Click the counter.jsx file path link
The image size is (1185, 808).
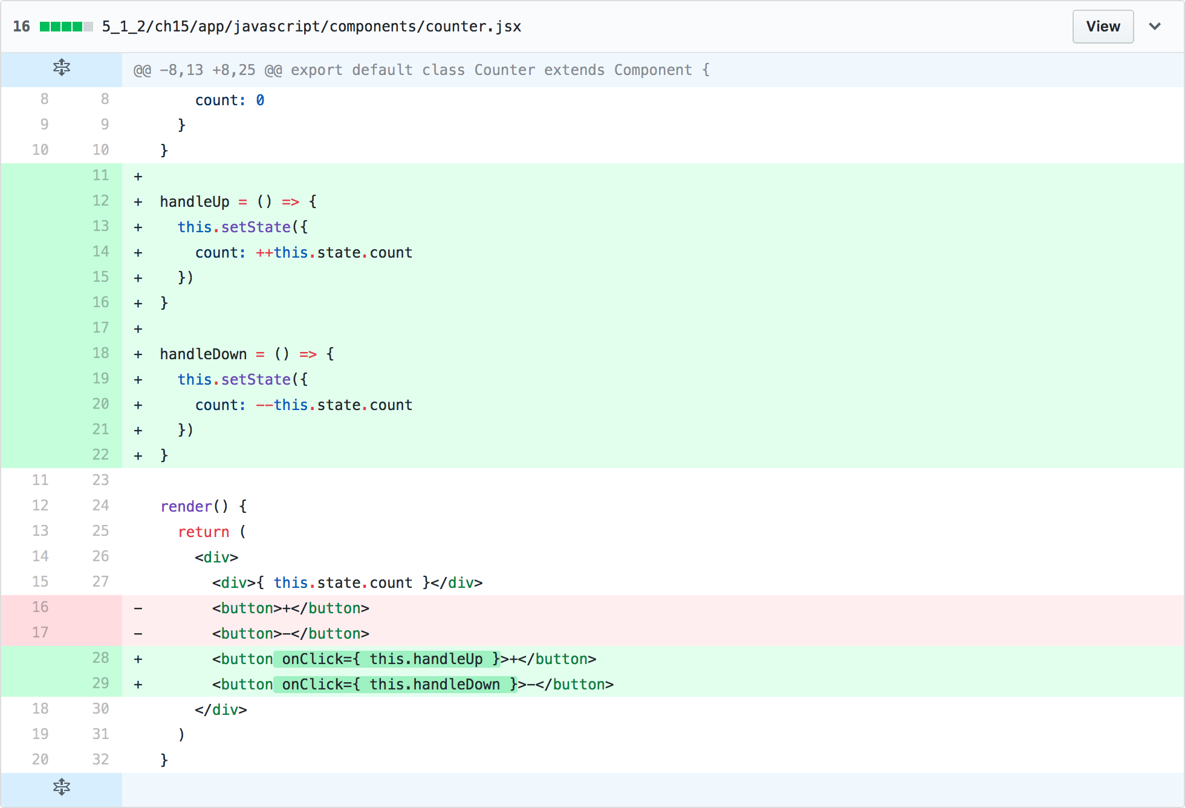pyautogui.click(x=311, y=27)
